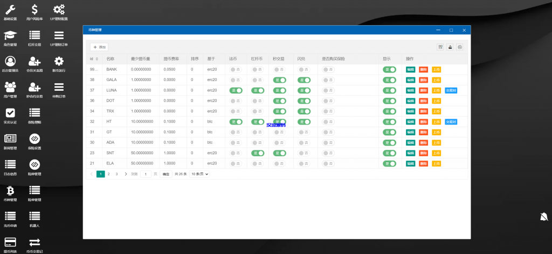Open the 充币申请 list icon

point(10,216)
